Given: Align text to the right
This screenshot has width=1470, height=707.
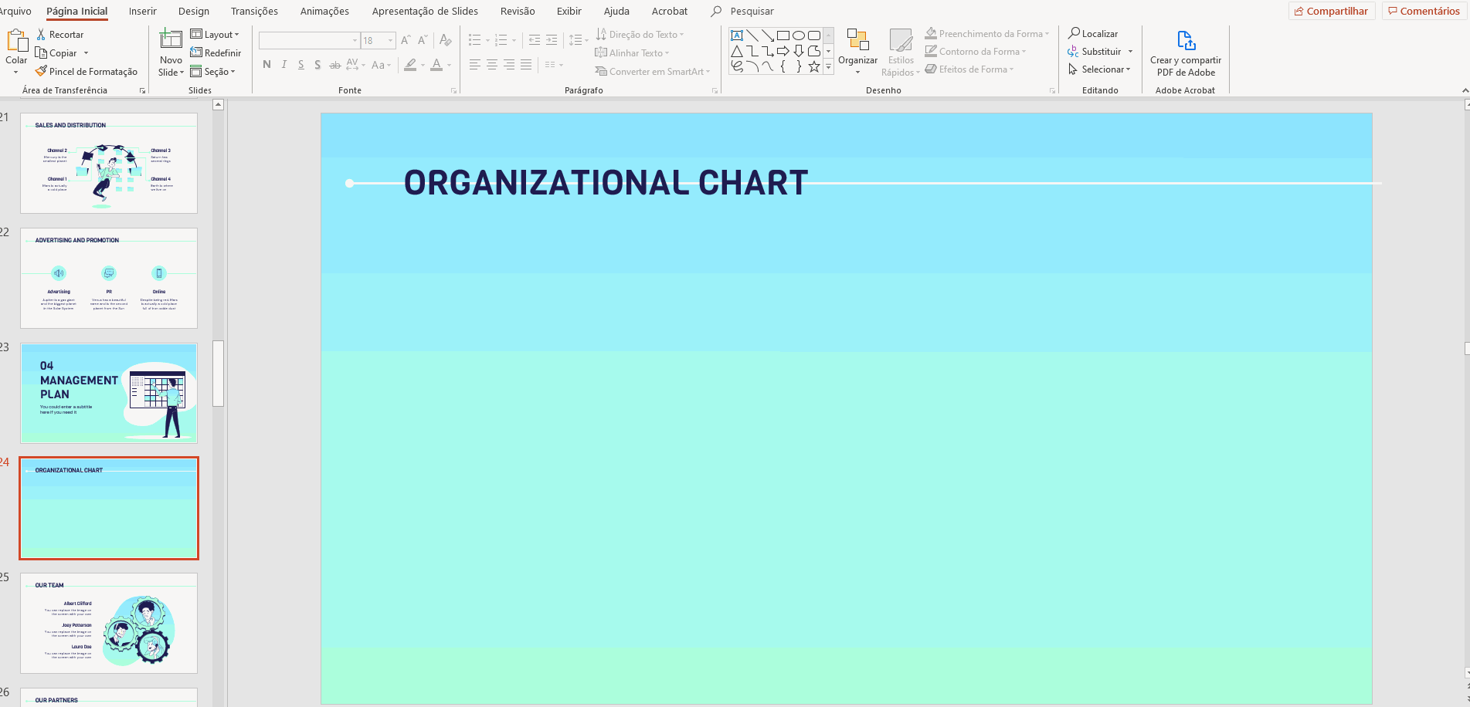Looking at the screenshot, I should (509, 65).
